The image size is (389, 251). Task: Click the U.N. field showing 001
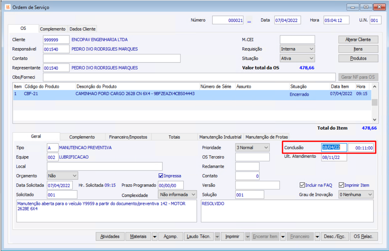tap(375, 20)
